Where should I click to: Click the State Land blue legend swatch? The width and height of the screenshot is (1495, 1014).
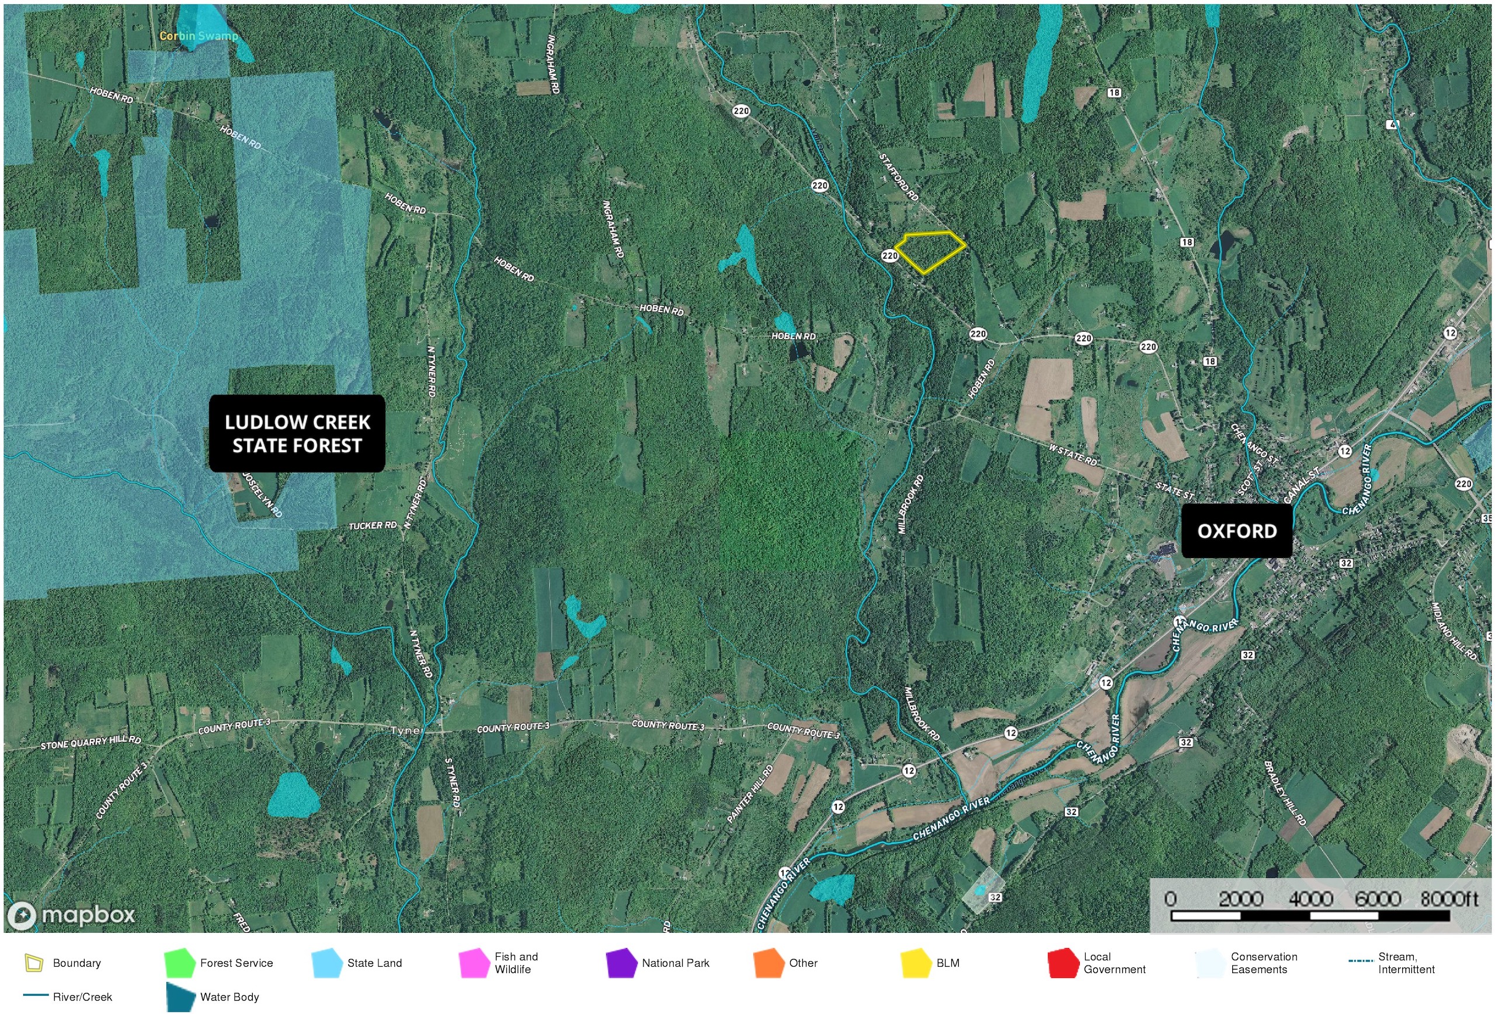pyautogui.click(x=327, y=963)
